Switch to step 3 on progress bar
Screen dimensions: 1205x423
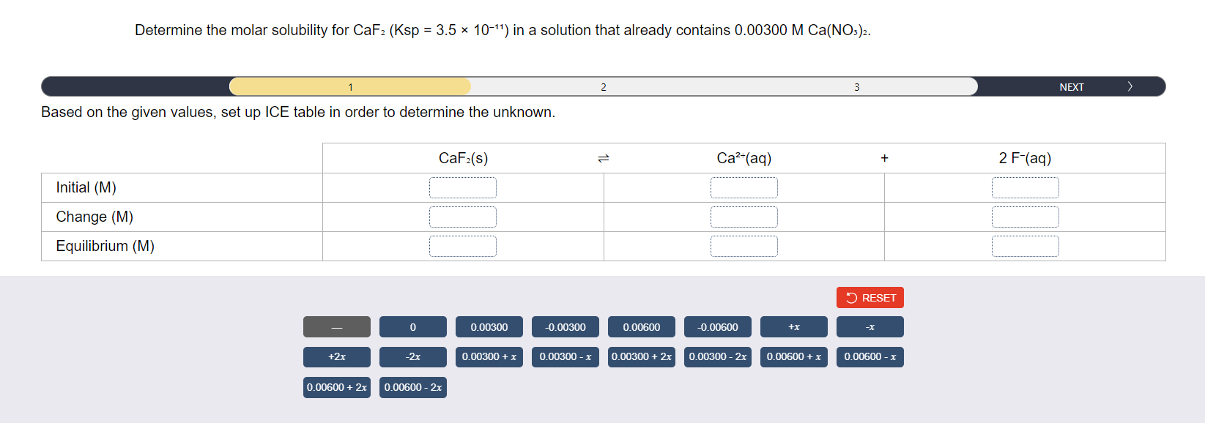pos(856,86)
